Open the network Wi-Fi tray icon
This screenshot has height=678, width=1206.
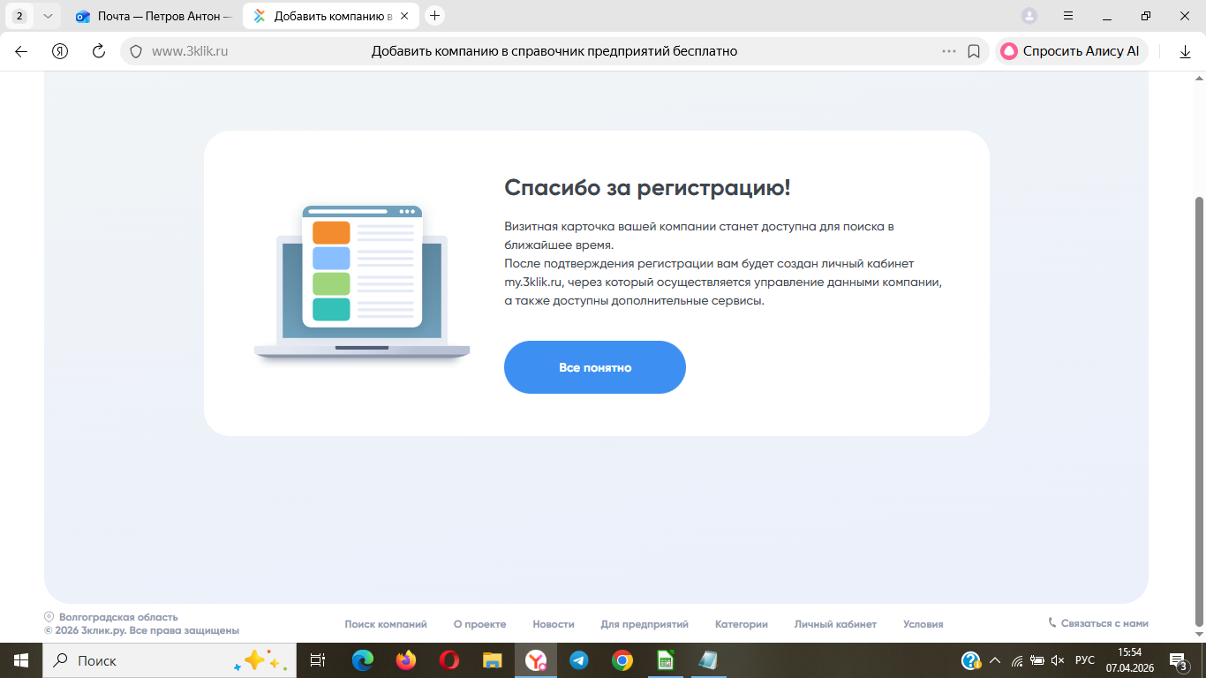1016,660
